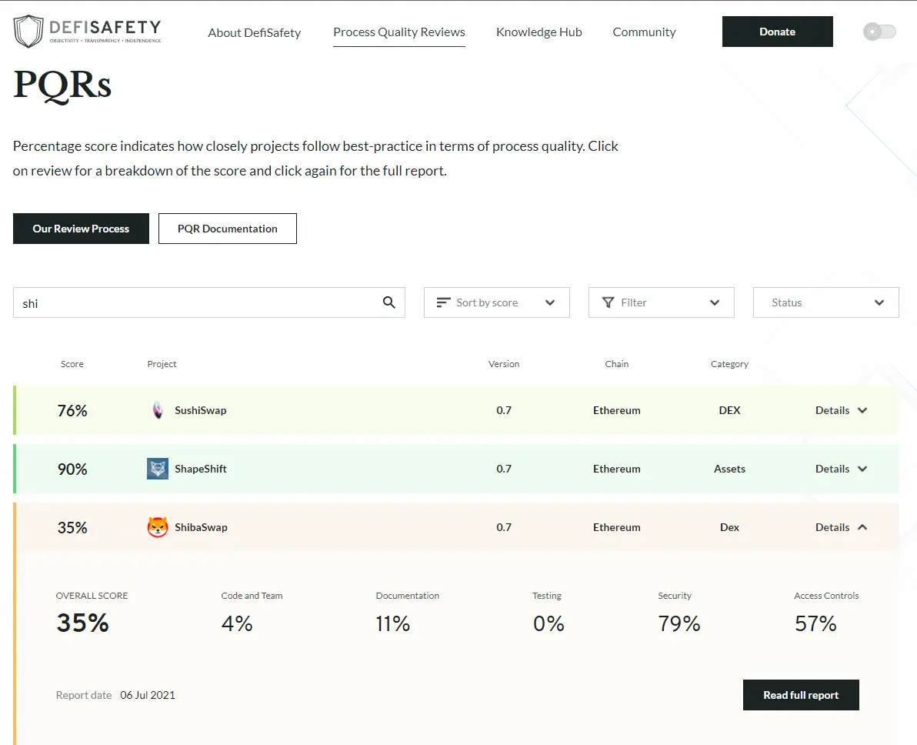Click the ShapeShift project name
917x745 pixels.
pos(201,469)
